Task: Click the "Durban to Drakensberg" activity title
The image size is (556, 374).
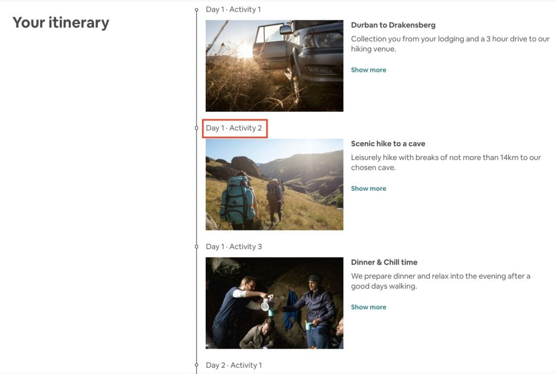Action: [x=394, y=24]
